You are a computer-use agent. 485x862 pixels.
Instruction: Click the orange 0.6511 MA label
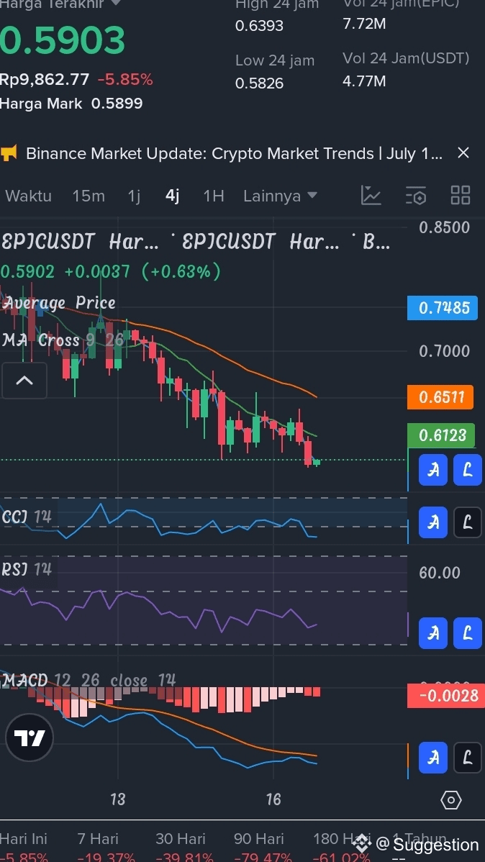click(440, 397)
